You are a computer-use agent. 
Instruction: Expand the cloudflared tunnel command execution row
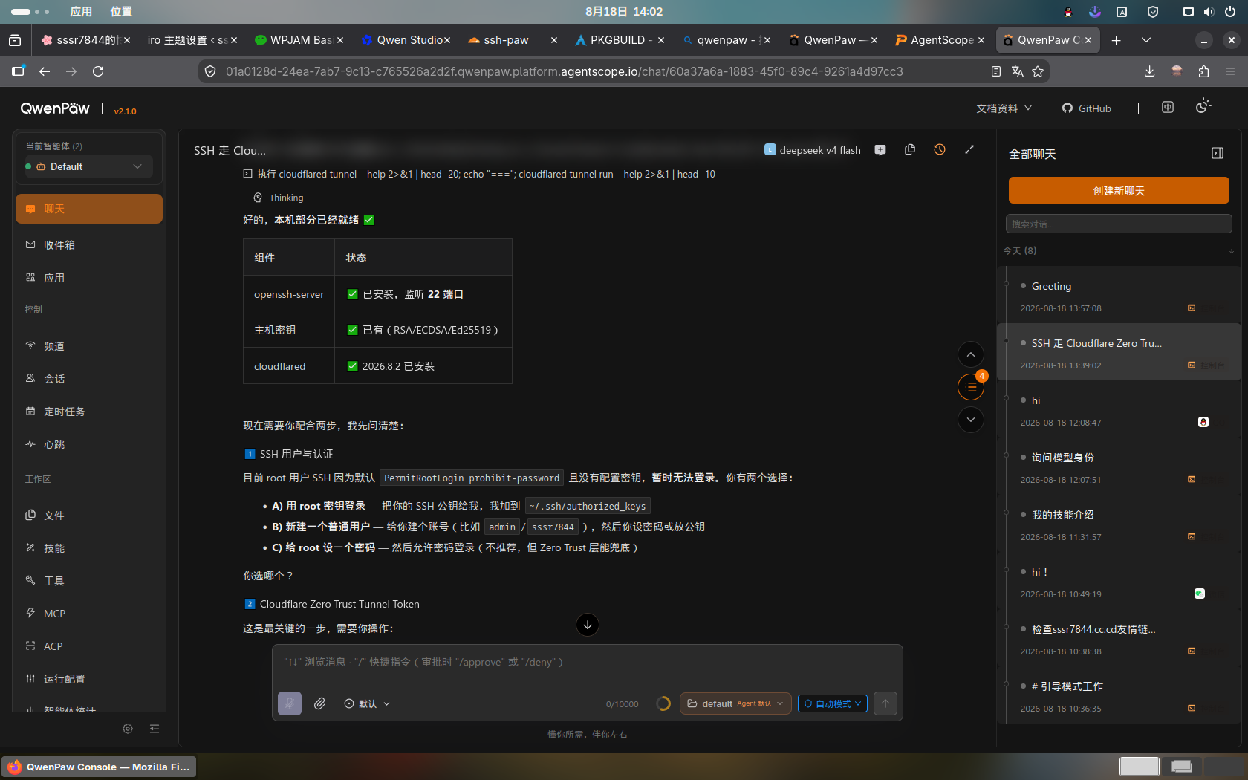[479, 174]
